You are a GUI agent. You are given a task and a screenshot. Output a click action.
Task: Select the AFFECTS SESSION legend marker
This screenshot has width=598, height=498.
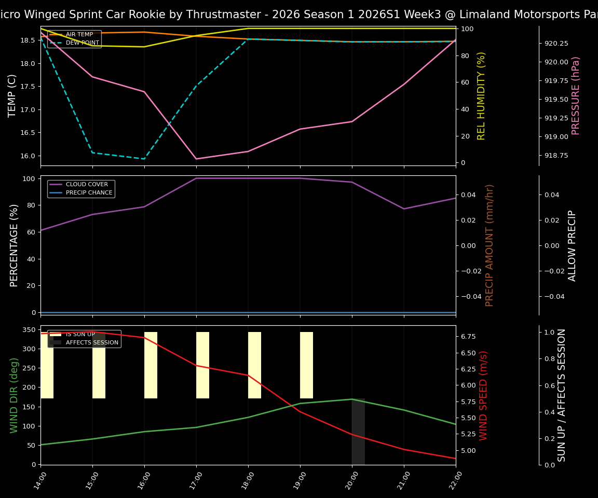(x=55, y=342)
